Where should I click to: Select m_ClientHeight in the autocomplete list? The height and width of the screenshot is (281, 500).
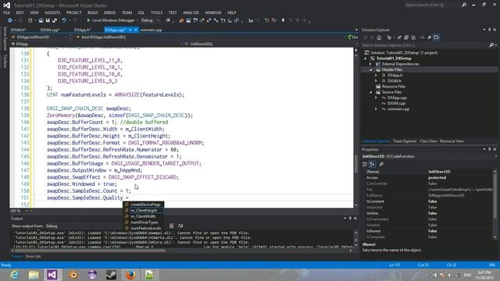pos(144,211)
